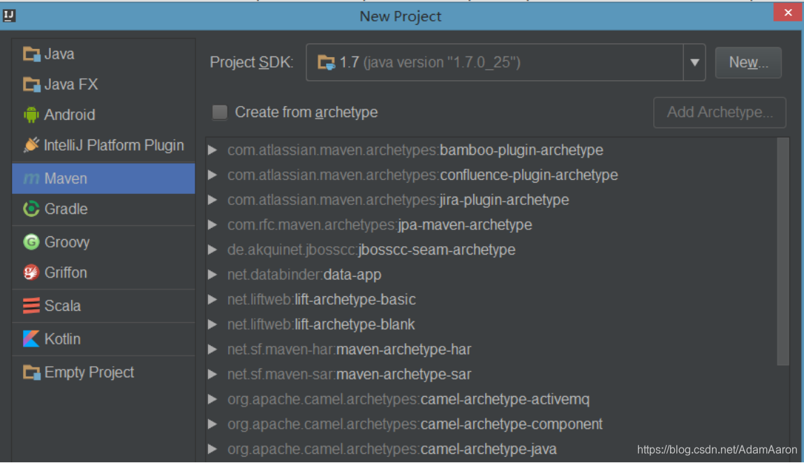
Task: Pick Groovy project type
Action: coord(103,242)
